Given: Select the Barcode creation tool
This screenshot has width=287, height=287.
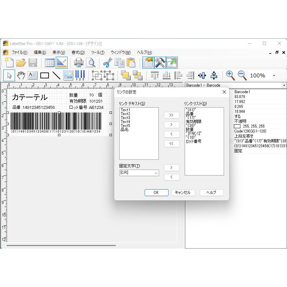Looking at the screenshot, I should click(x=79, y=75).
